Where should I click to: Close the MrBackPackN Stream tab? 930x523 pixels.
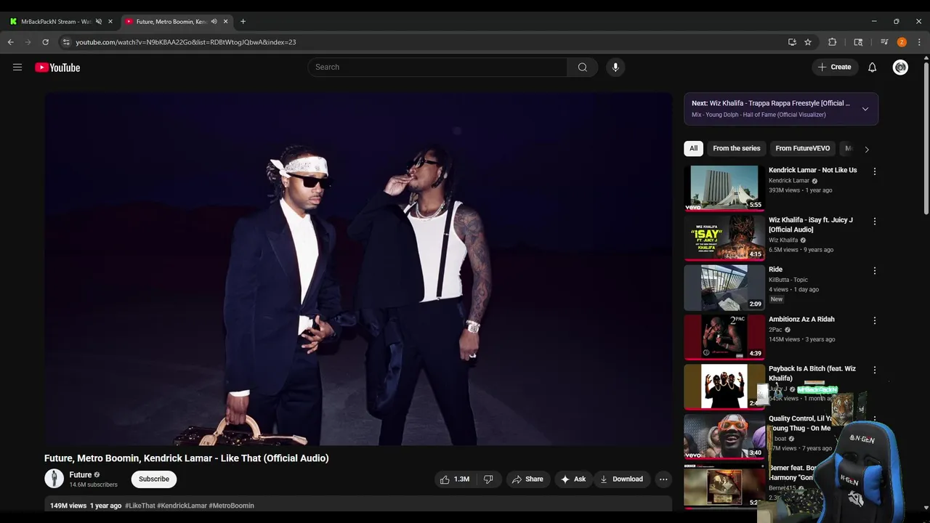coord(110,22)
